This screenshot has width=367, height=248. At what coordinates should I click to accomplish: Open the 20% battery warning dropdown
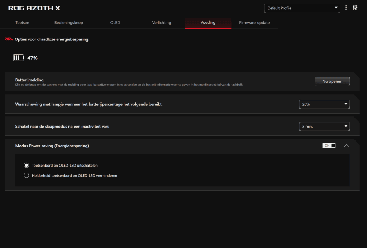(x=324, y=104)
